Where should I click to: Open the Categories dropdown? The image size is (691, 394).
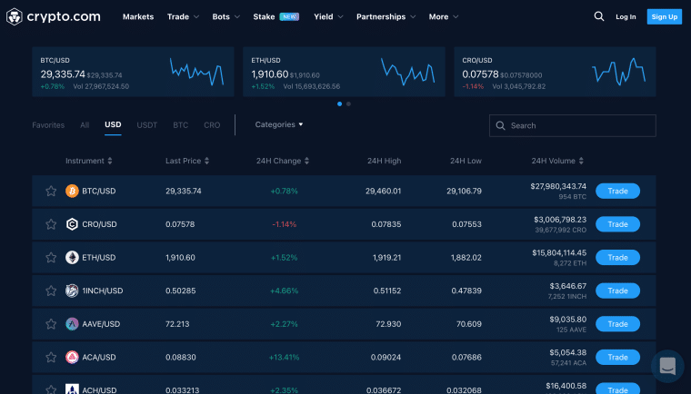(279, 124)
